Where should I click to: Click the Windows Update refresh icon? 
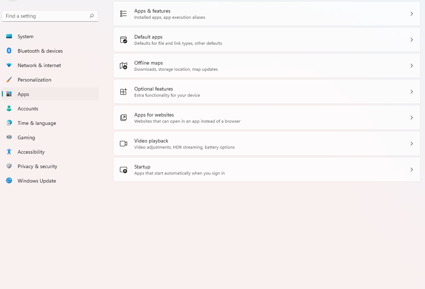pyautogui.click(x=9, y=180)
